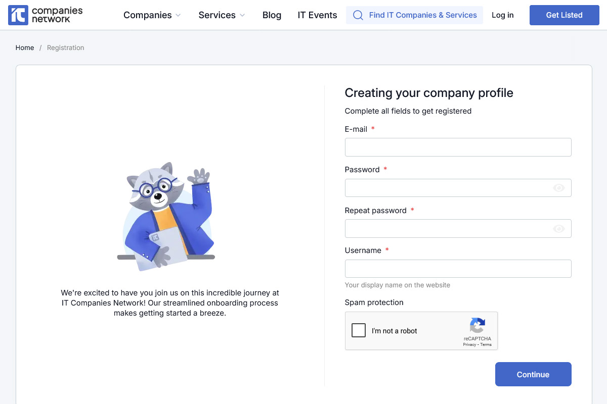Open the Blog page

tap(272, 15)
